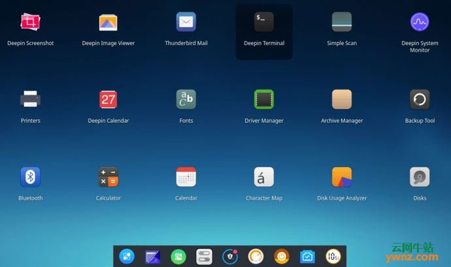Click the "Disk Usage Analyzer" label
The height and width of the screenshot is (267, 451).
[342, 198]
